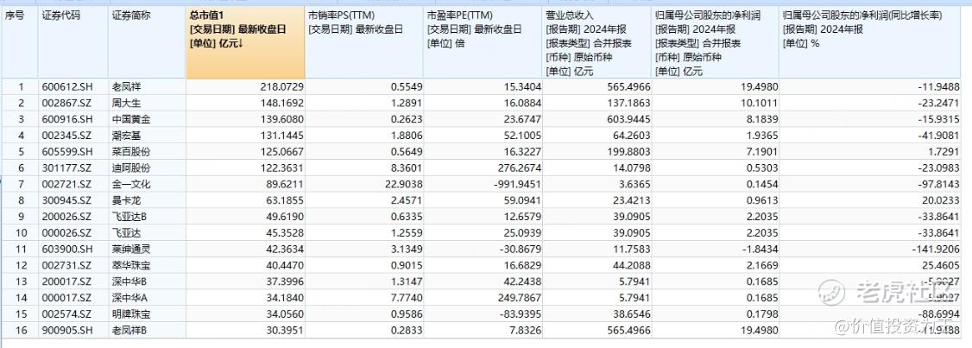Image resolution: width=972 pixels, height=348 pixels.
Task: Click the 证券代码 column header
Action: pos(73,43)
